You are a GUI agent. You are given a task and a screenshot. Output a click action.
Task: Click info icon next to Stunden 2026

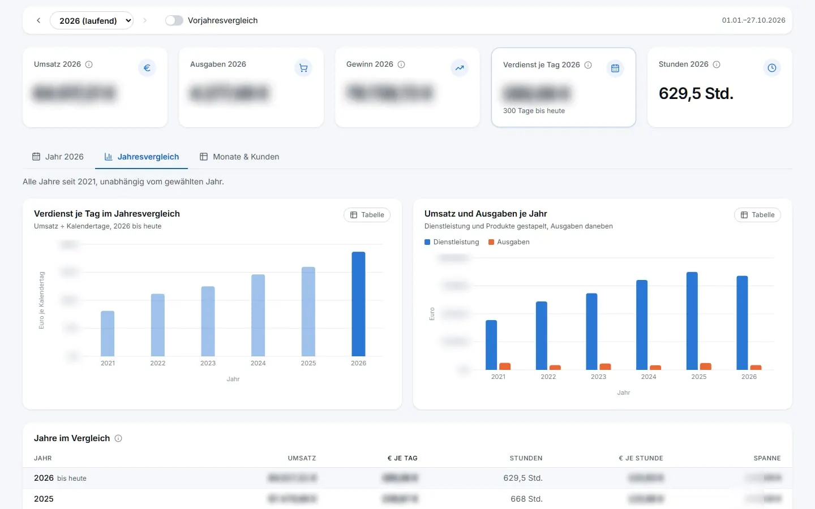point(717,64)
